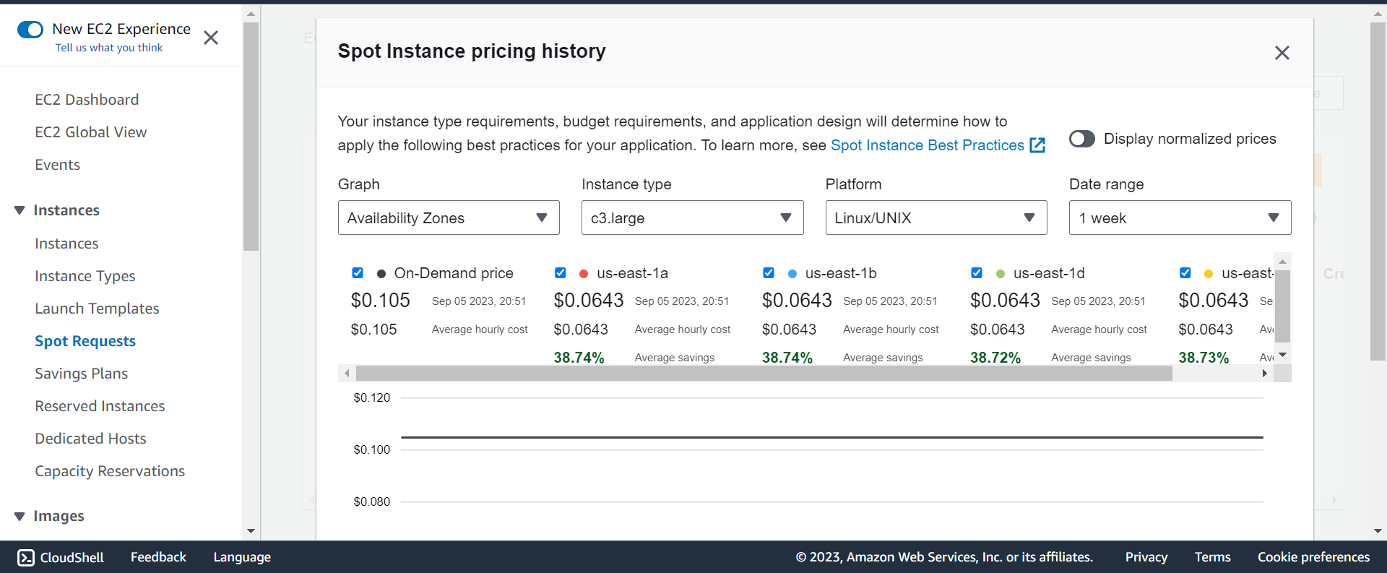Select Spot Requests in sidebar
The image size is (1387, 573).
[x=85, y=341]
